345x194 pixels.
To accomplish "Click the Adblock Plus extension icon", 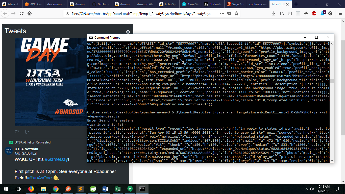I will coord(314,13).
